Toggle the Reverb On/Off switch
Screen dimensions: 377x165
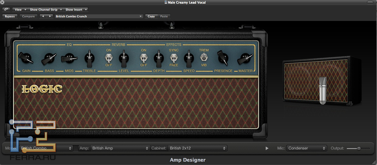(x=109, y=57)
